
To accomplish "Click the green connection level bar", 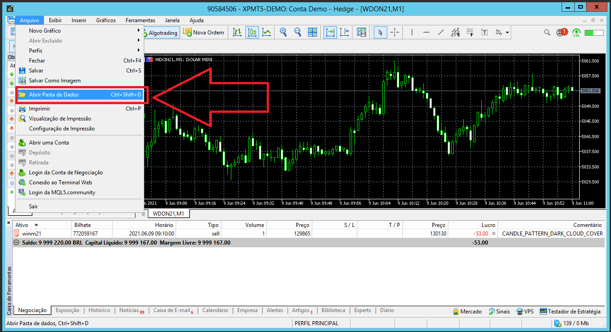I will coord(594,33).
